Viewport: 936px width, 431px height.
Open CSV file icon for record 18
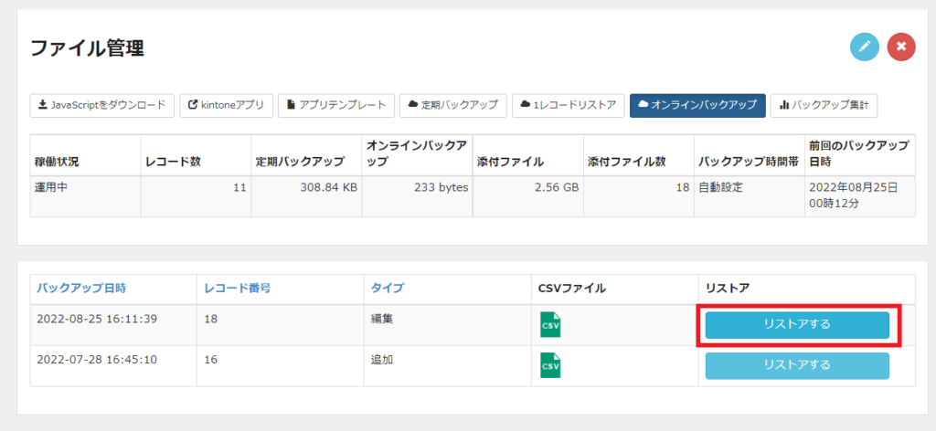coord(550,325)
